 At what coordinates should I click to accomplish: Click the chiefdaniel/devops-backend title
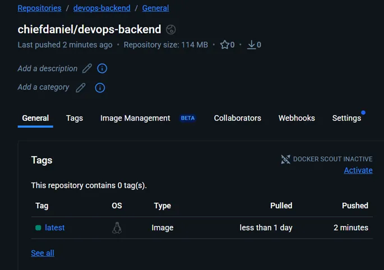click(89, 29)
